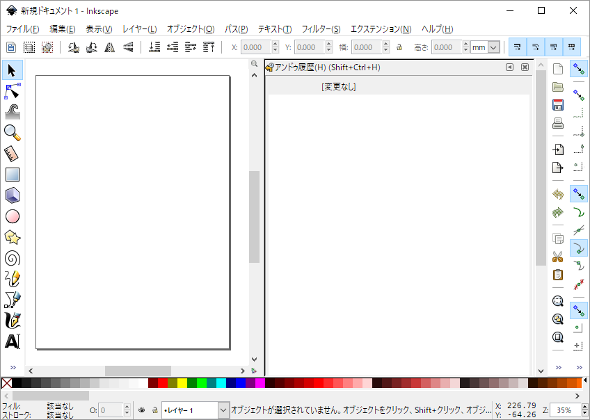590x420 pixels.
Task: Select the Text tool
Action: pyautogui.click(x=12, y=341)
